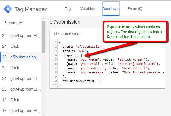This screenshot has height=116, width=171.
Task: Click the cf7submission page heading
Action: (x=65, y=22)
